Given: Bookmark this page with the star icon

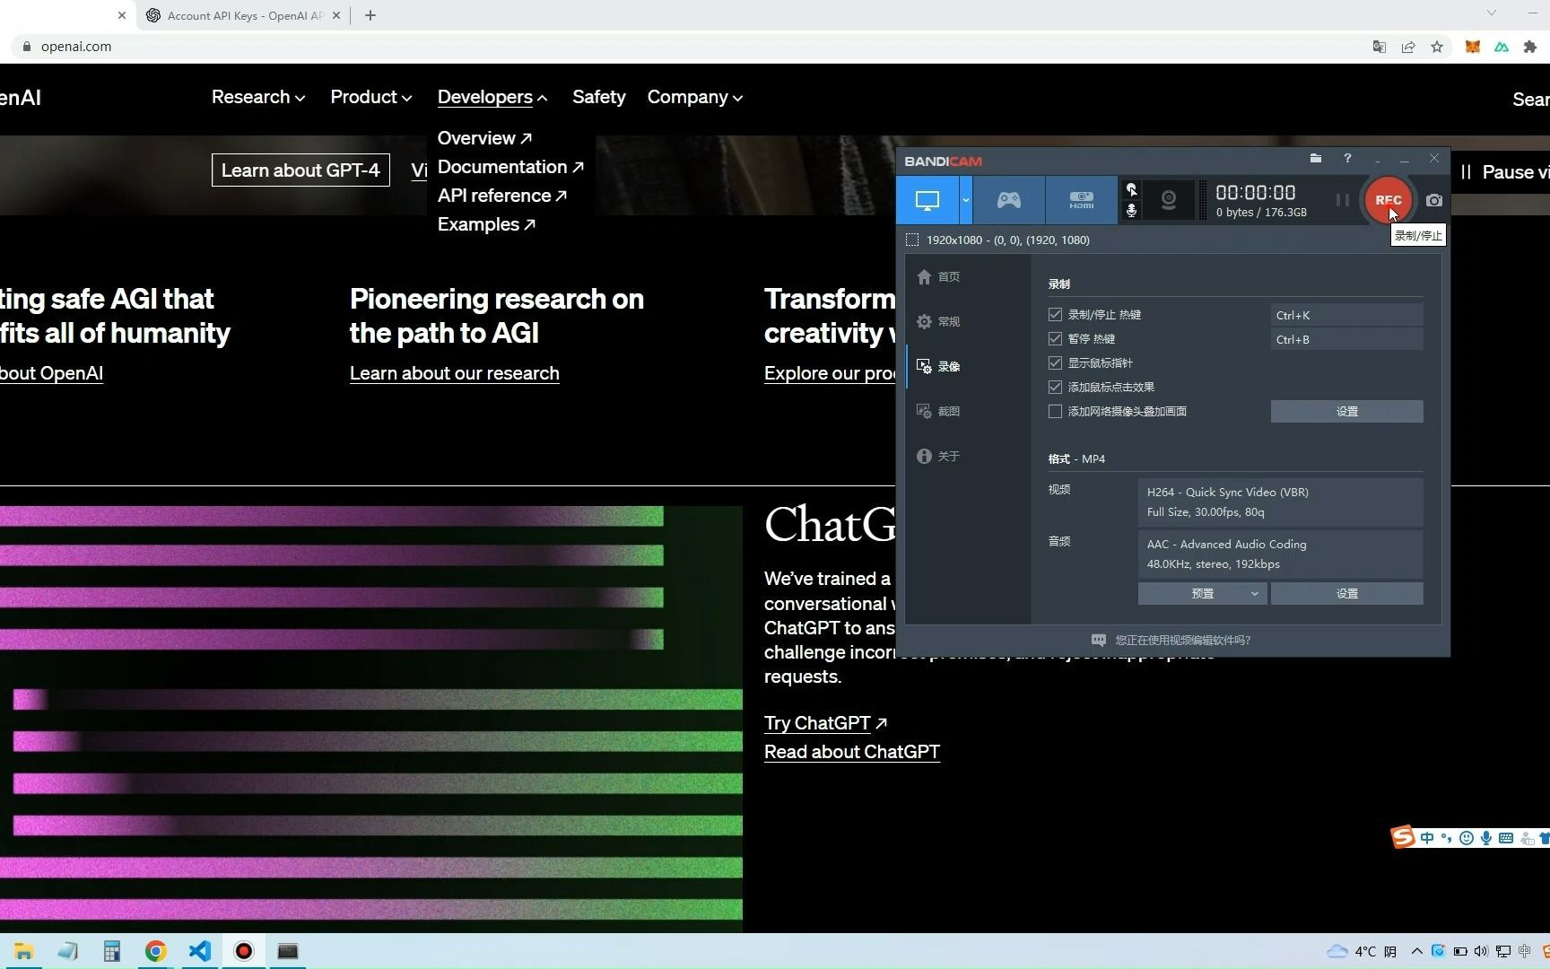Looking at the screenshot, I should click(1437, 47).
